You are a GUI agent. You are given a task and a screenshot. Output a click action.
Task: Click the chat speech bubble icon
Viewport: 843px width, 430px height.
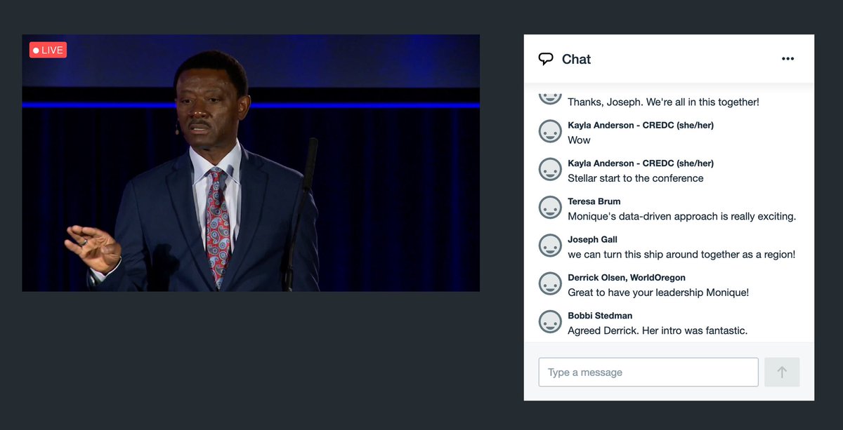click(546, 59)
